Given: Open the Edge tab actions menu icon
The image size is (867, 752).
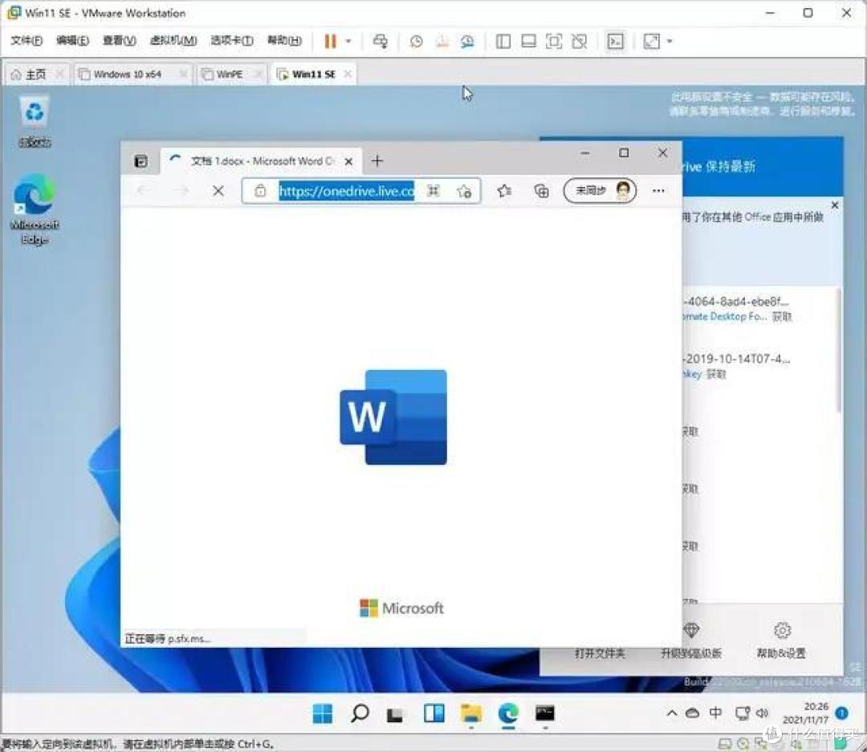Looking at the screenshot, I should (x=140, y=161).
